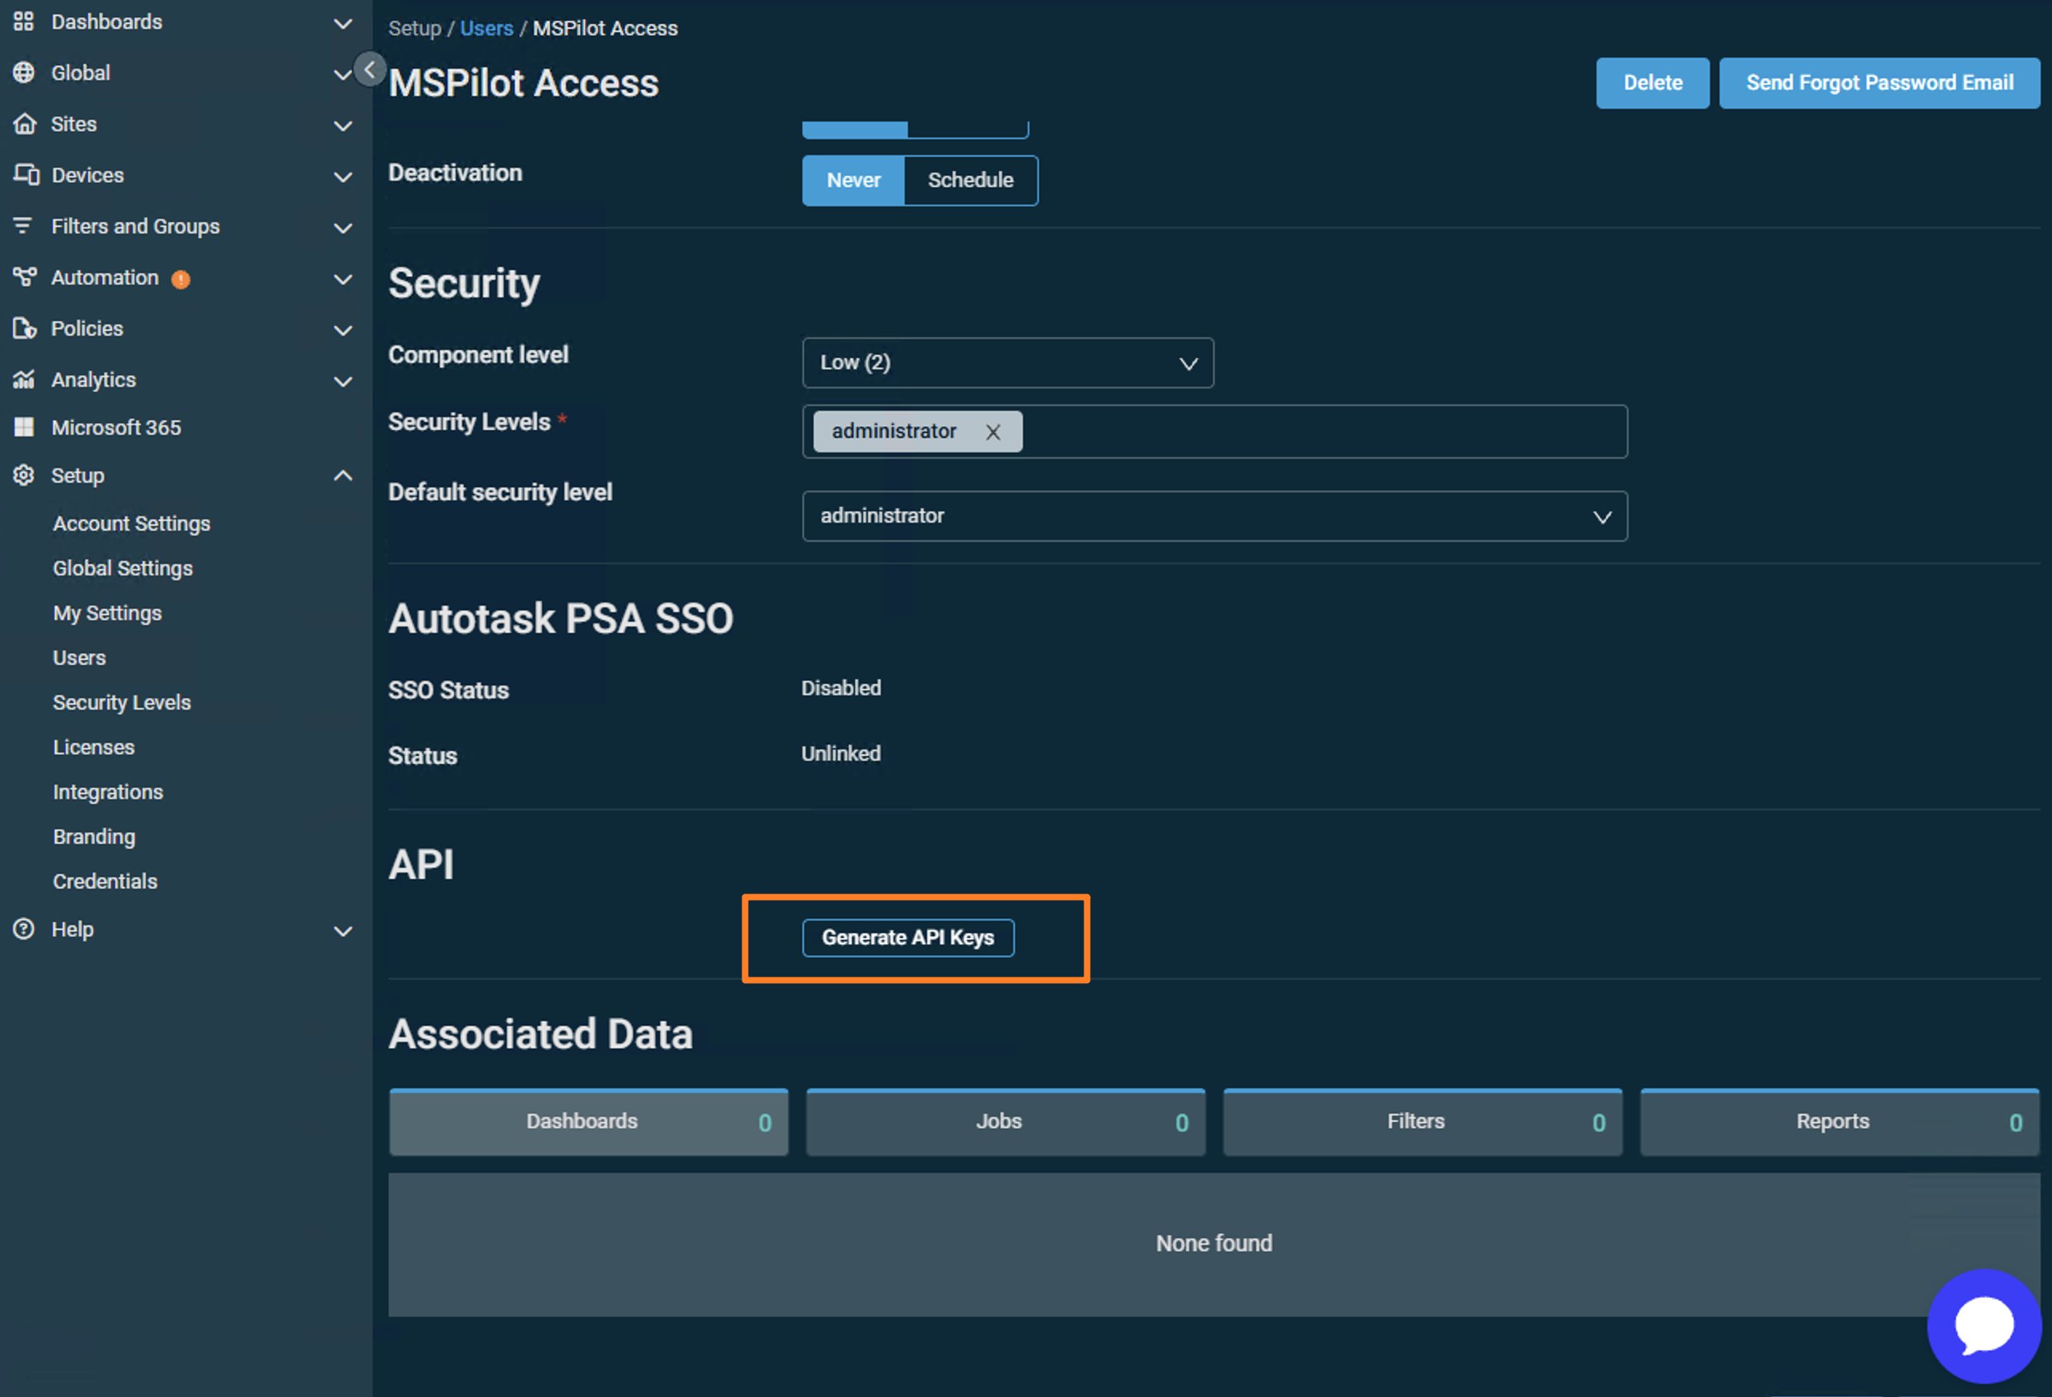2052x1397 pixels.
Task: Click the Disabled SSO Status value
Action: click(x=841, y=688)
